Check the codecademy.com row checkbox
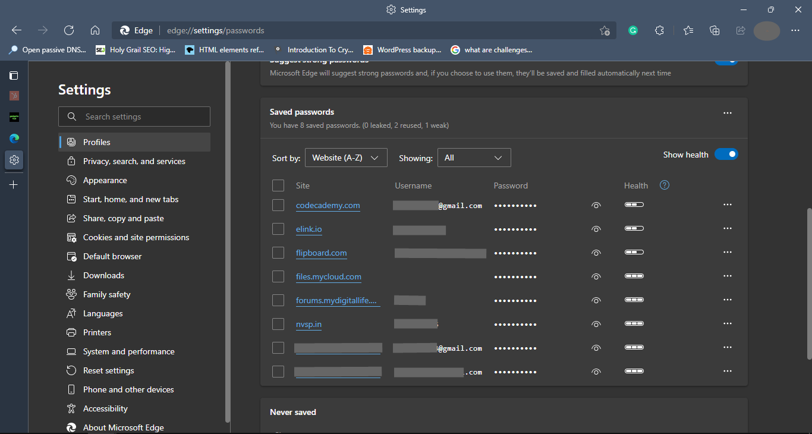The height and width of the screenshot is (434, 812). point(278,205)
